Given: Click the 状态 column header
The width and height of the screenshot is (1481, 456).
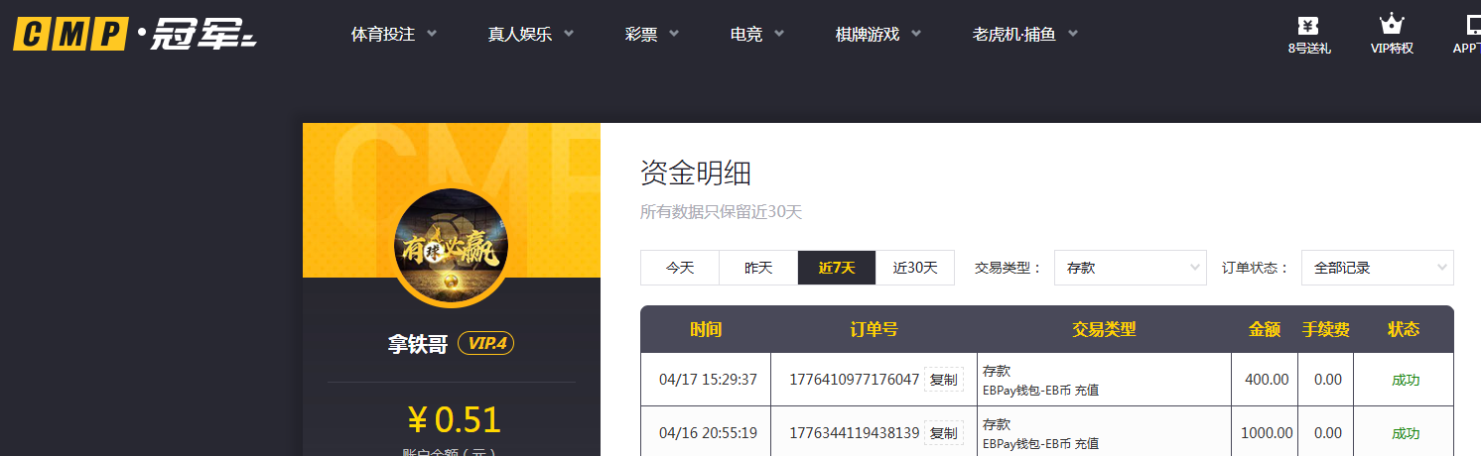Looking at the screenshot, I should (1404, 329).
